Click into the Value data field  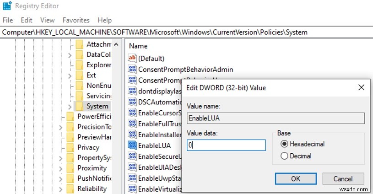tap(226, 145)
